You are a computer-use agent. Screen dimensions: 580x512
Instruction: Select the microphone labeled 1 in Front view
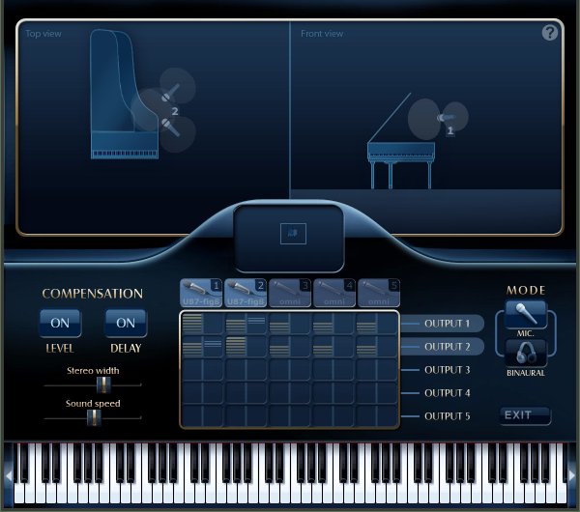(446, 118)
